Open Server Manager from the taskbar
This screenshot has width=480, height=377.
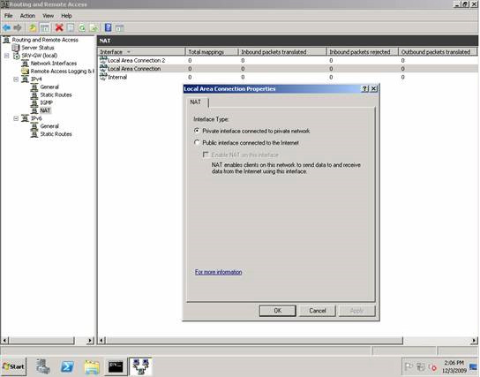click(43, 366)
